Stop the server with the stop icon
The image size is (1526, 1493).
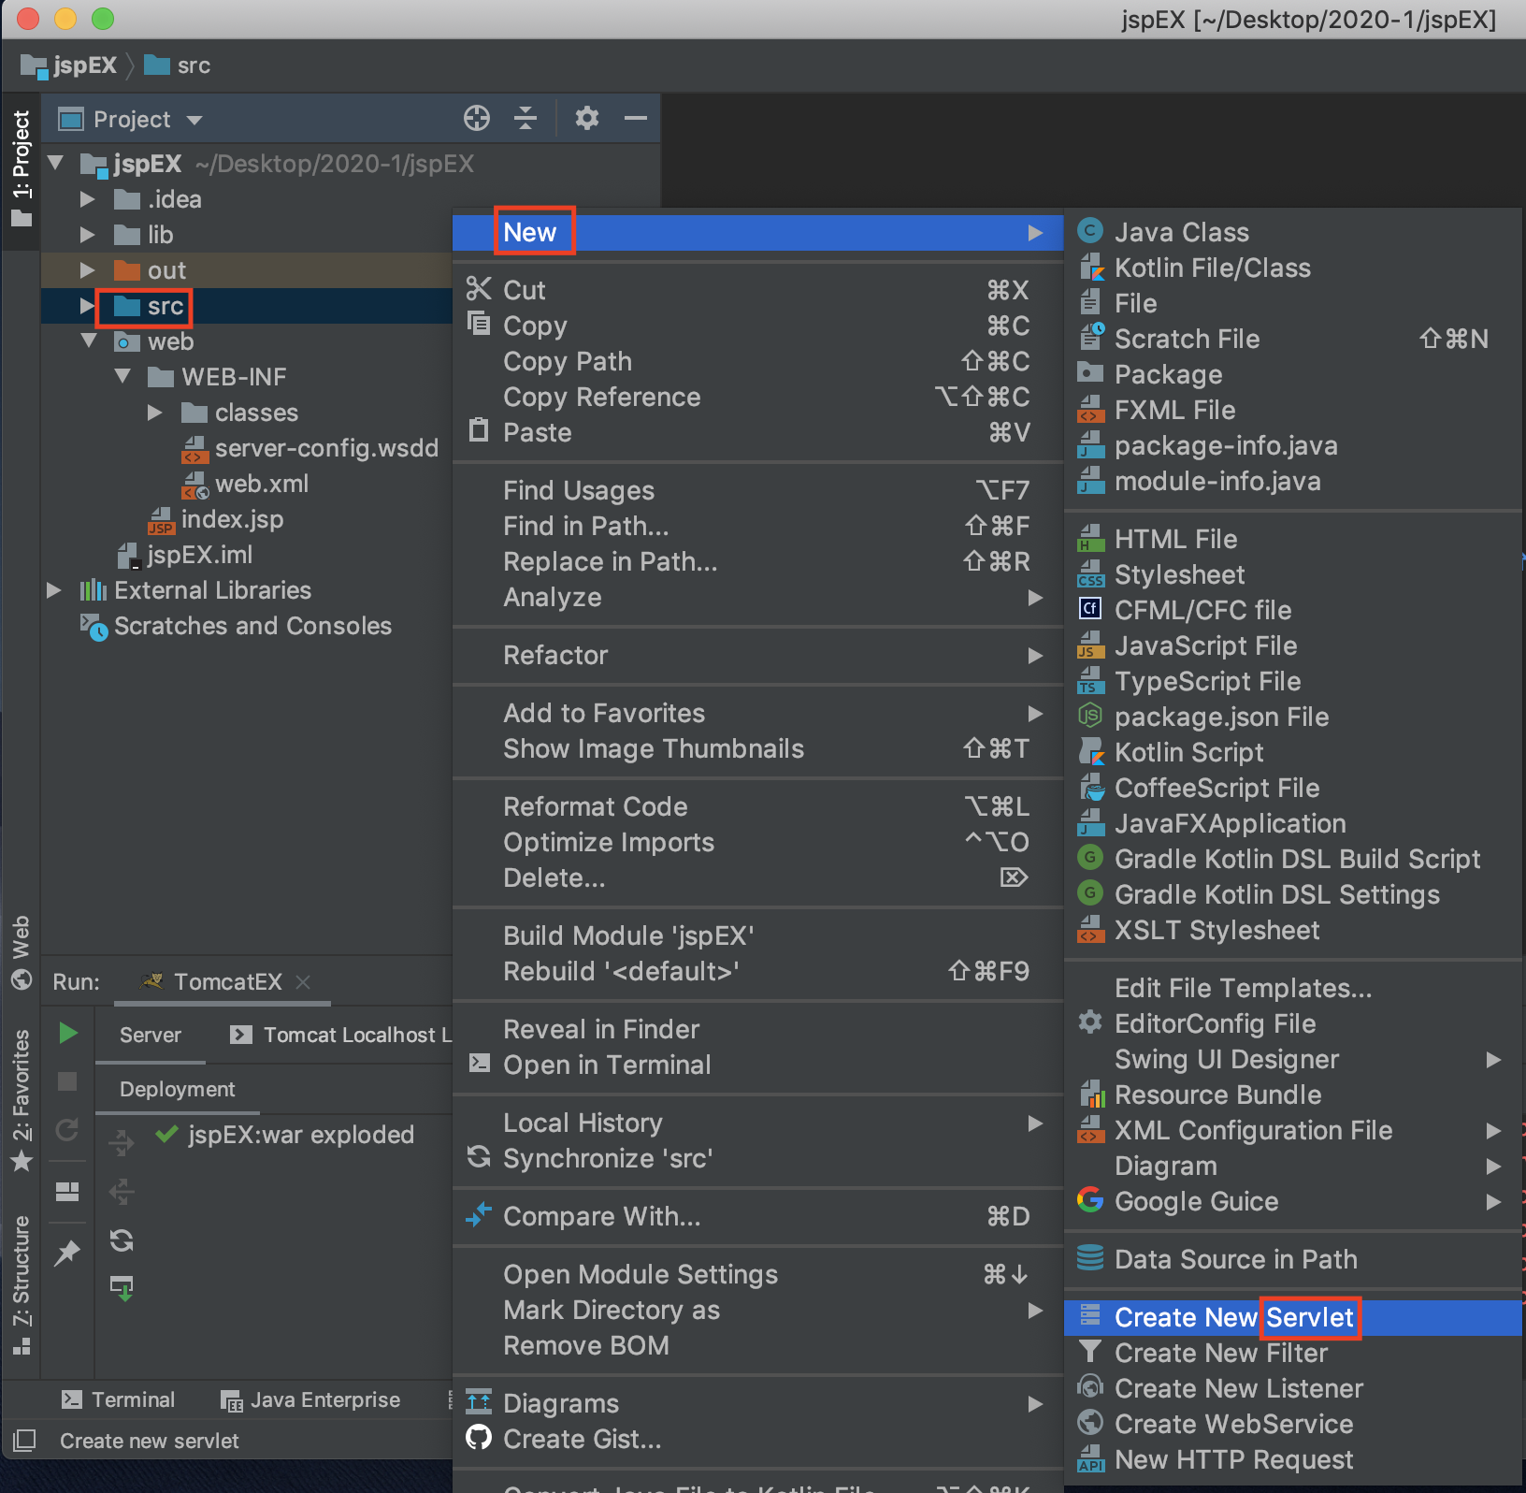[67, 1082]
